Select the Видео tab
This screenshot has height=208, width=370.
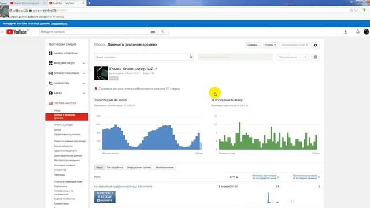pos(99,168)
